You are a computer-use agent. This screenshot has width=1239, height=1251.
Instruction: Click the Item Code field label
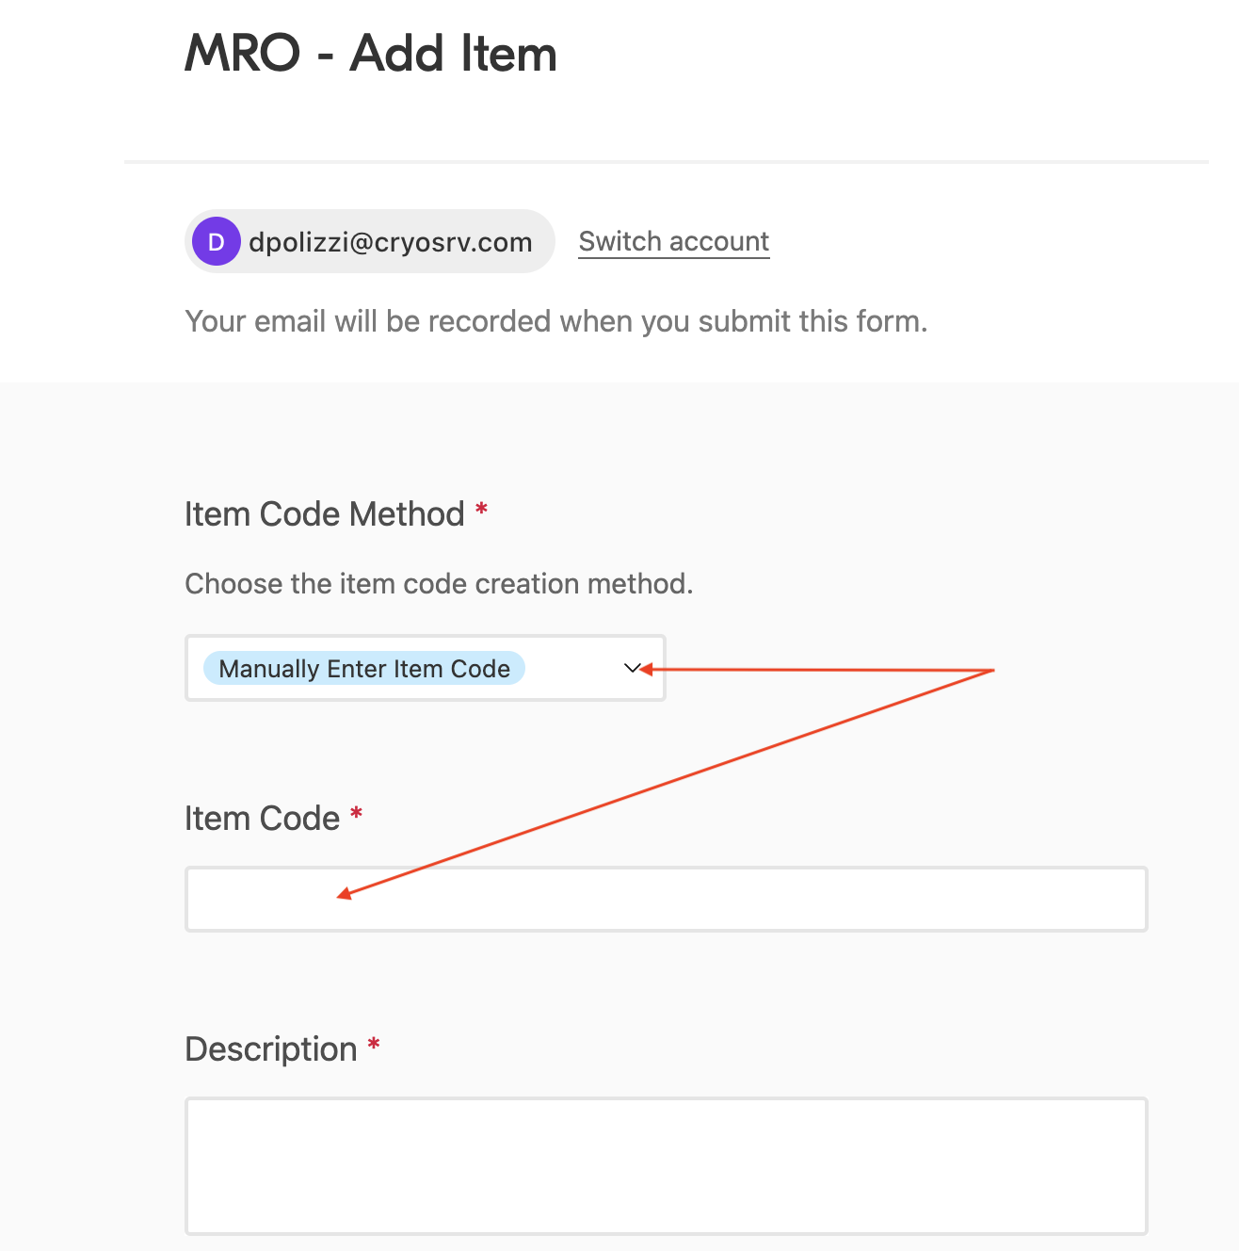[x=262, y=819]
